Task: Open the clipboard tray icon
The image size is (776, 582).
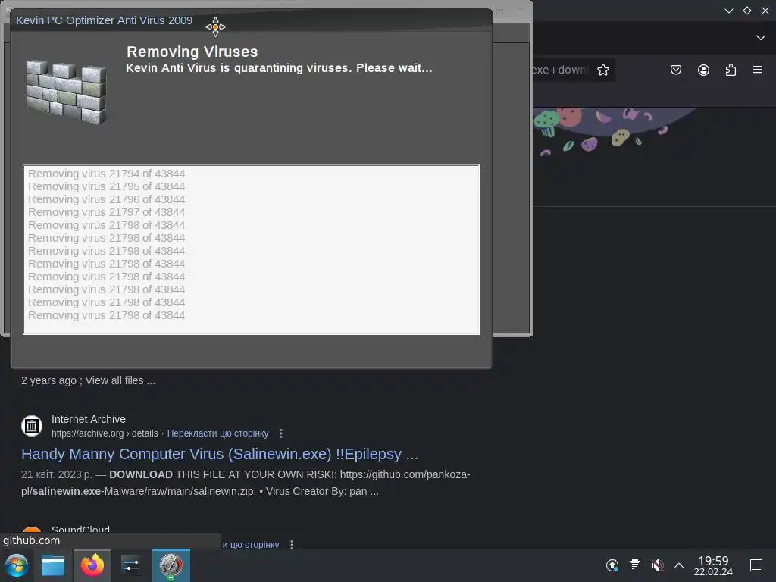Action: [x=635, y=565]
